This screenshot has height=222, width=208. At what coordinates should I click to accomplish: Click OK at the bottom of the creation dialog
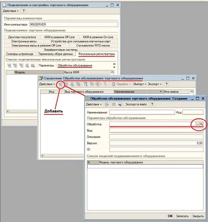coord(170,216)
